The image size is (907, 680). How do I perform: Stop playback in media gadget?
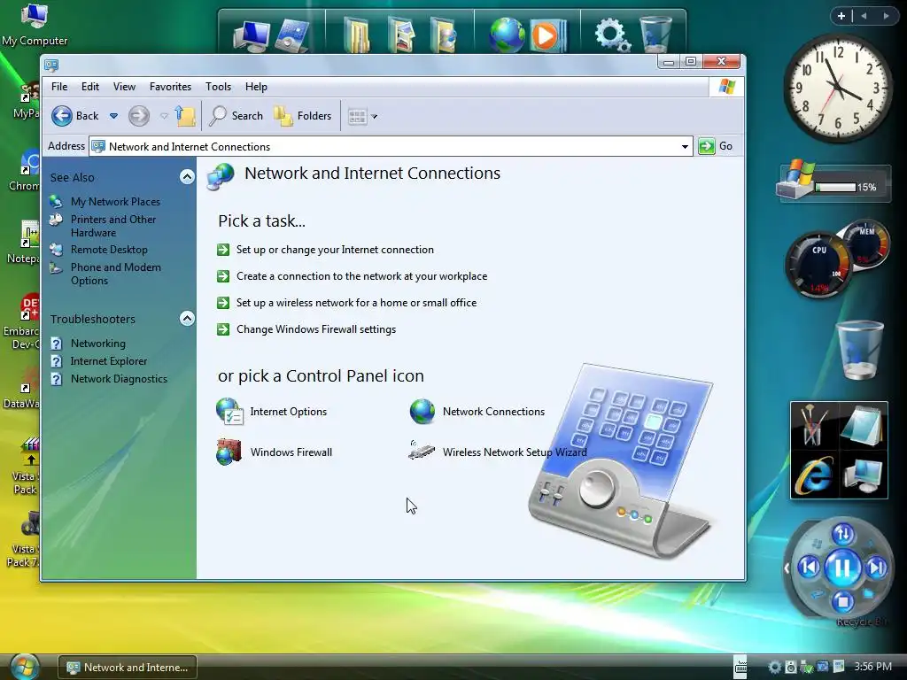tap(843, 602)
